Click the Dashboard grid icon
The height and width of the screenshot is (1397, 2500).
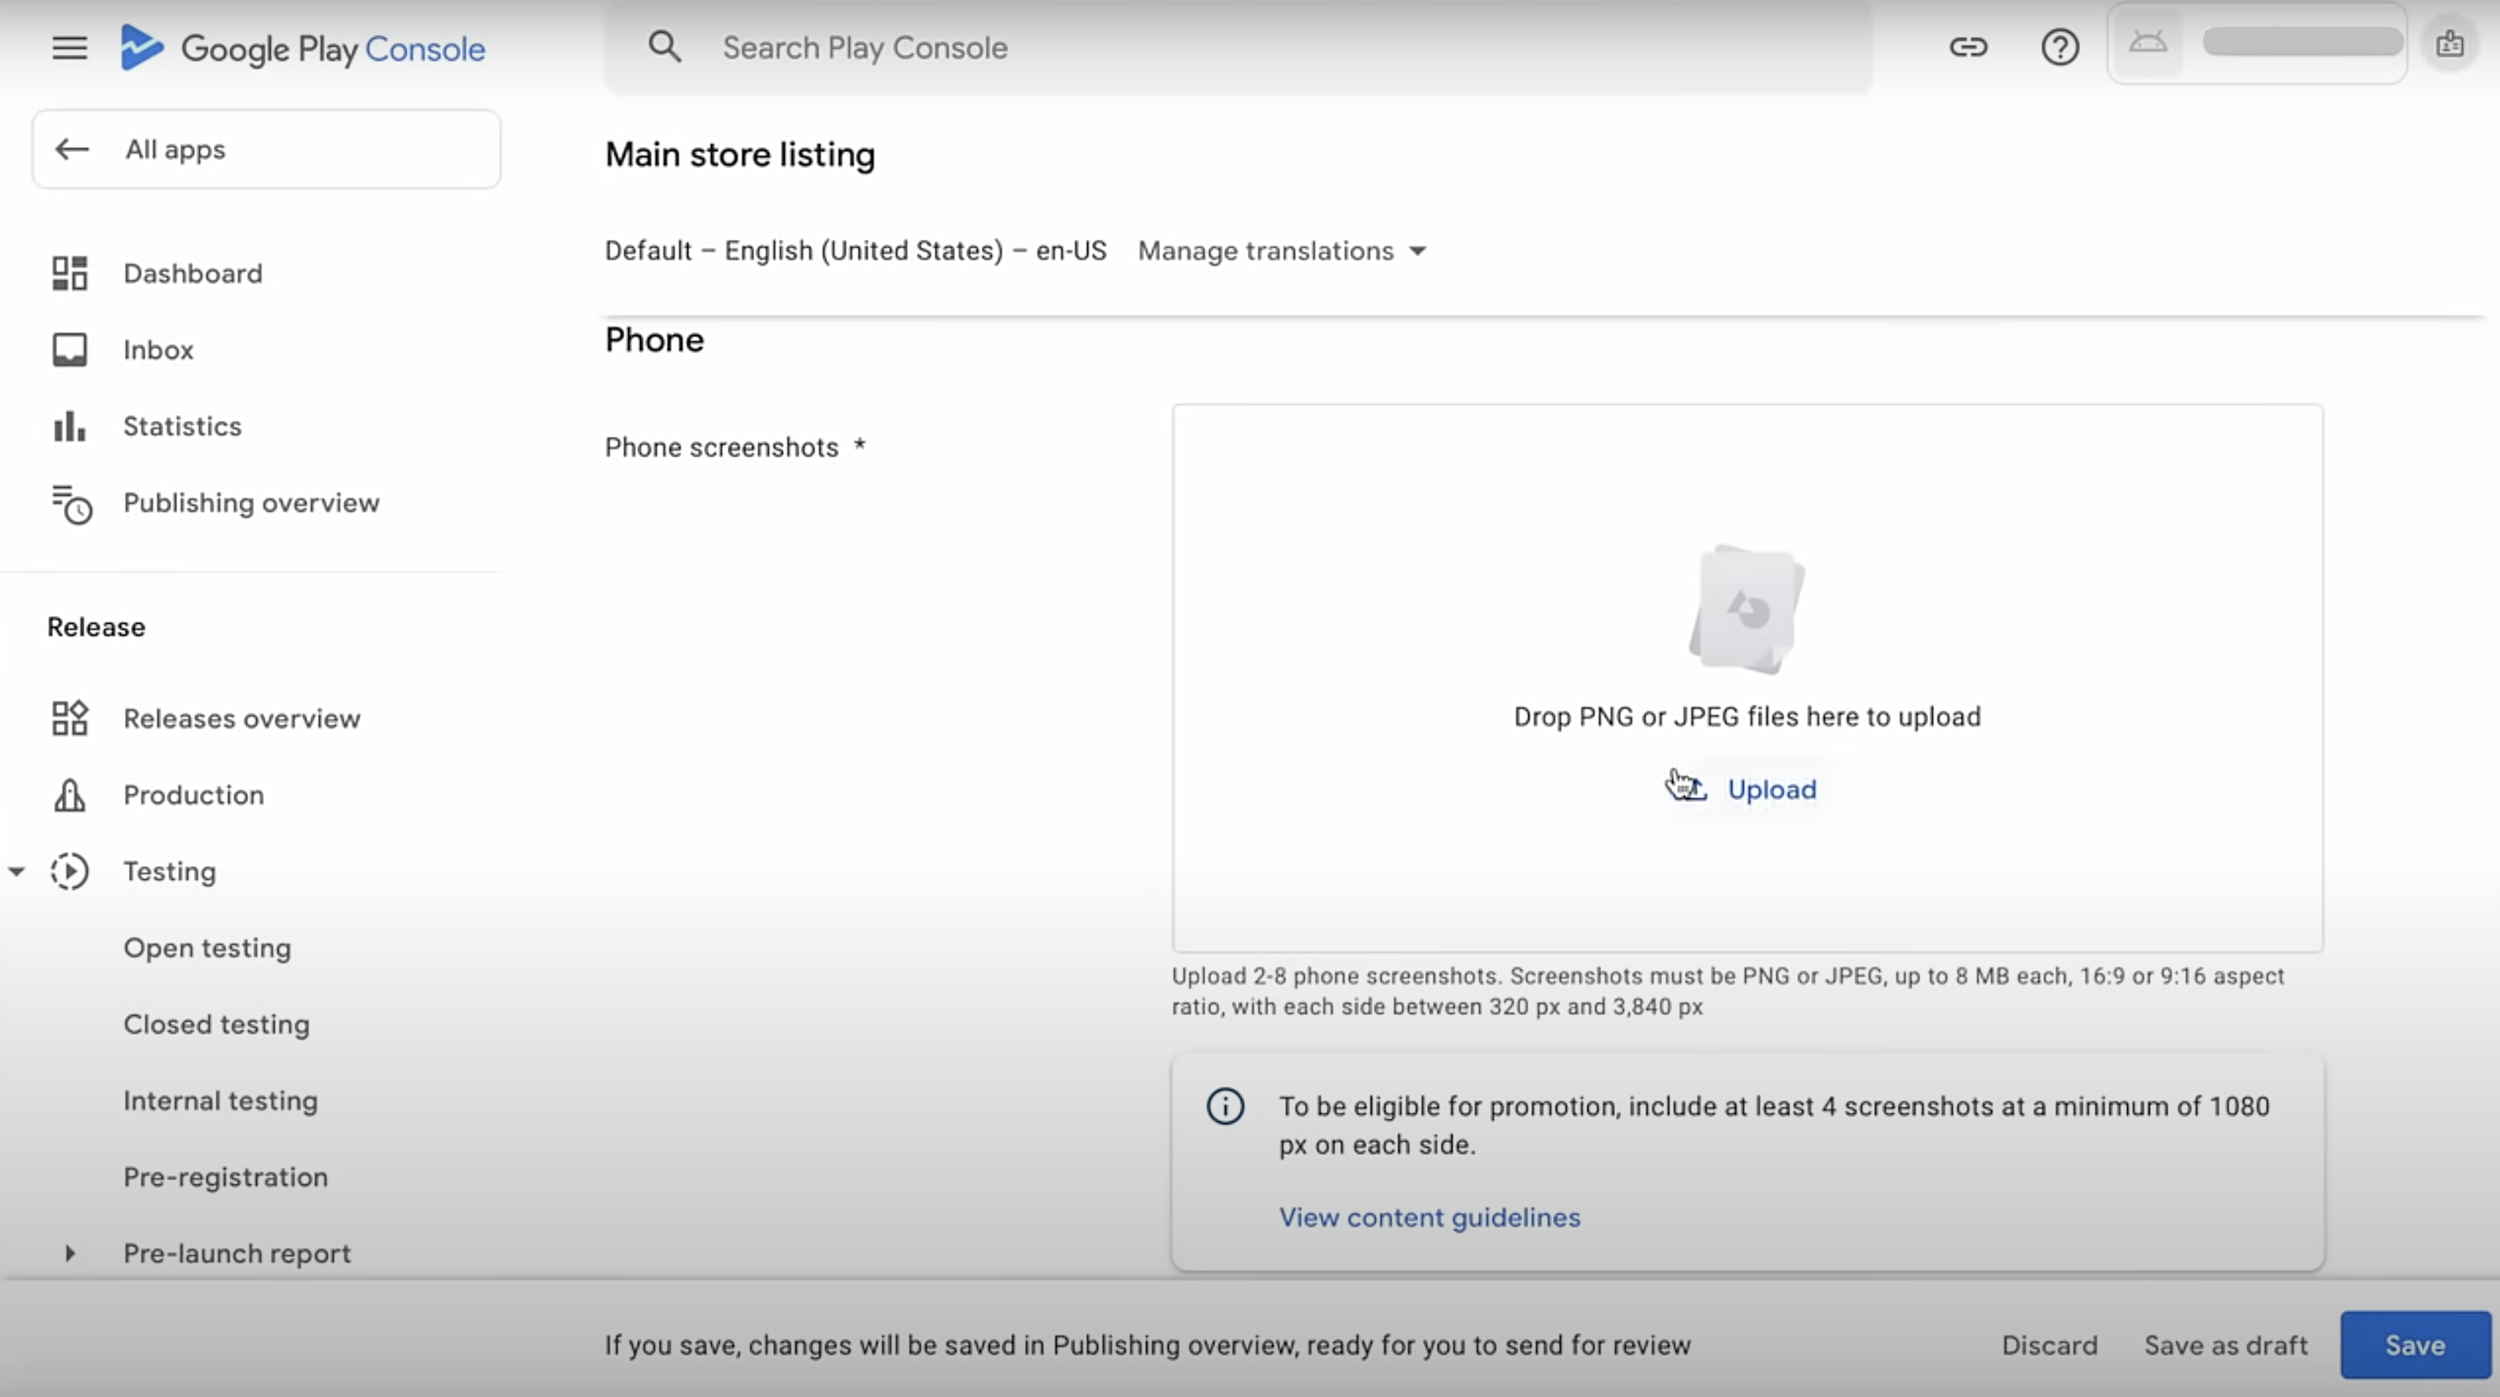coord(70,273)
